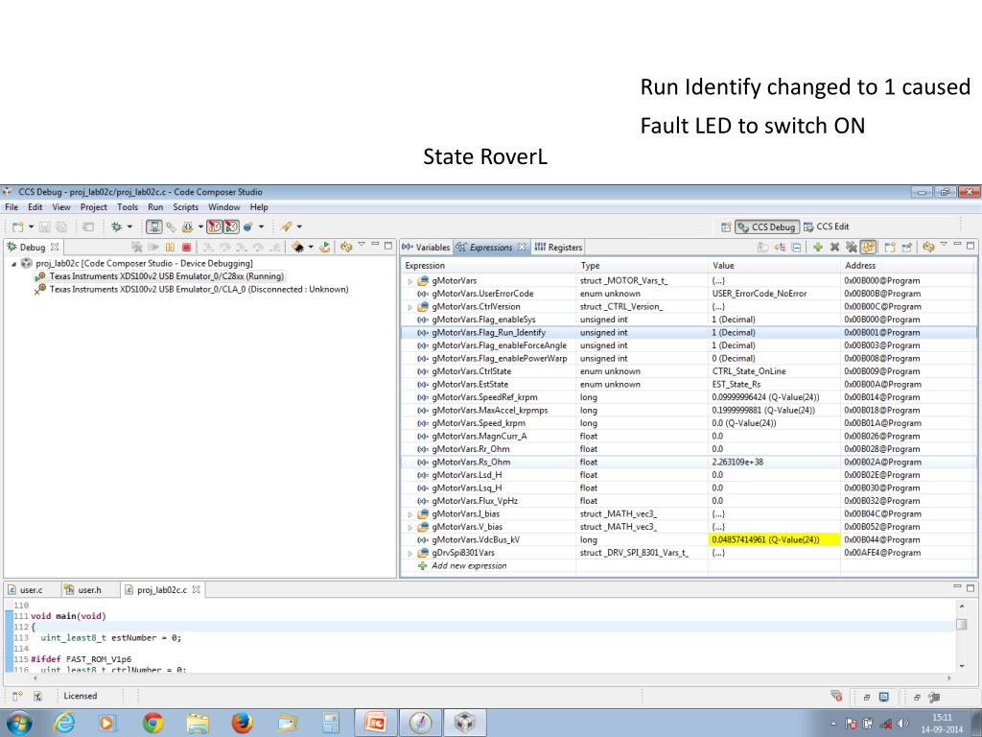Expand gDrvSpi8301Vars struct row

coord(410,554)
